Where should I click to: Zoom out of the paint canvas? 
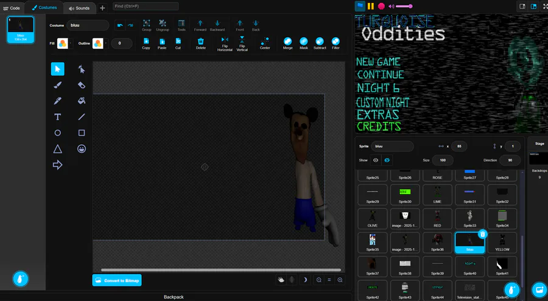[x=318, y=280]
